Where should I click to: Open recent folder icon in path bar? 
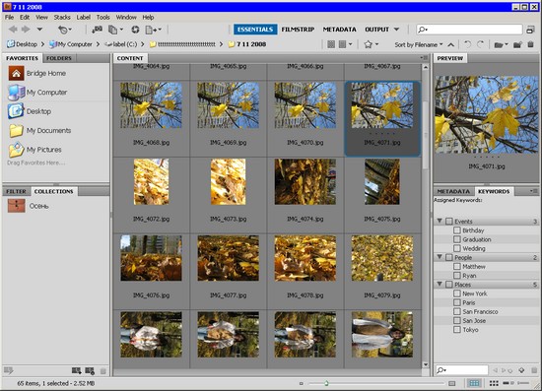click(x=501, y=44)
